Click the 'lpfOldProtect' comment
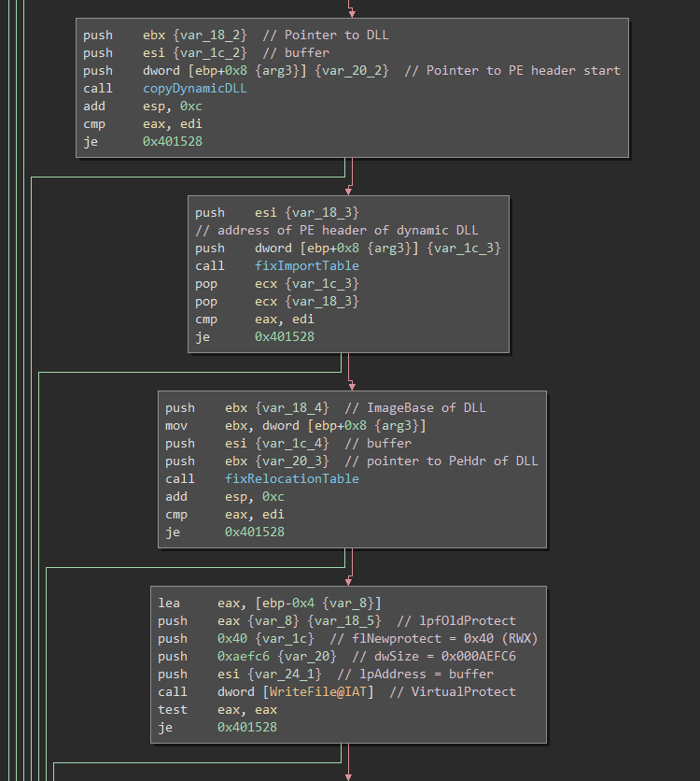The image size is (700, 781). coord(455,621)
